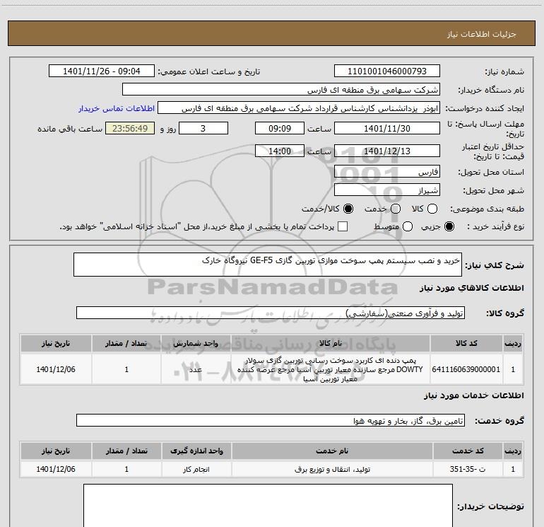Click goods group field تولید و فرآوری صنعتی

pyautogui.click(x=271, y=313)
